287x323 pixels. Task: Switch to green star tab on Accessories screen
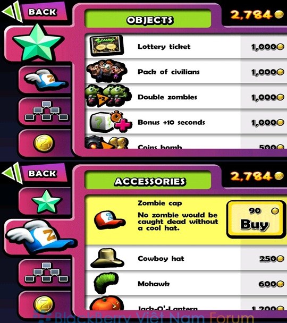tap(45, 201)
